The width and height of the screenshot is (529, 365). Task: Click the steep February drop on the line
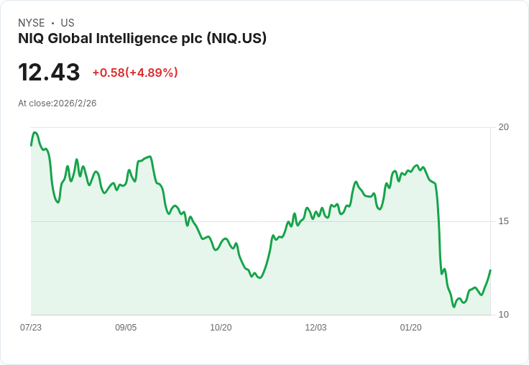point(438,230)
